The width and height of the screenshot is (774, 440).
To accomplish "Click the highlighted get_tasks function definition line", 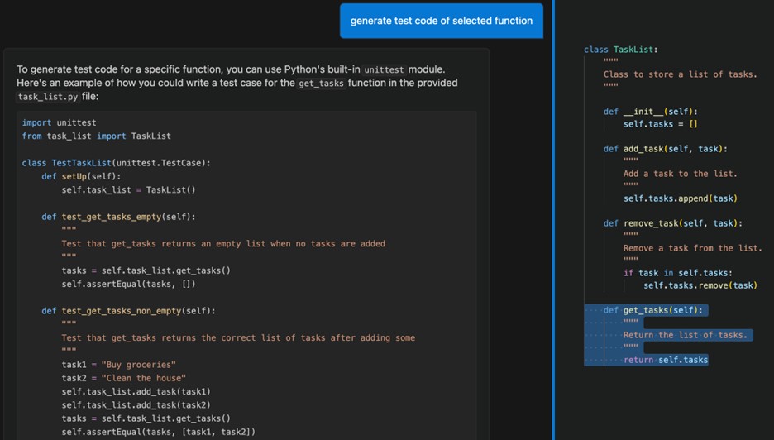I will tap(664, 310).
